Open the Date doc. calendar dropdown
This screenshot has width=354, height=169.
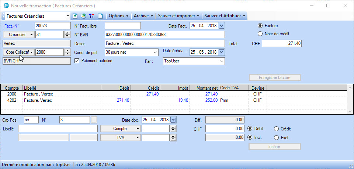173,120
